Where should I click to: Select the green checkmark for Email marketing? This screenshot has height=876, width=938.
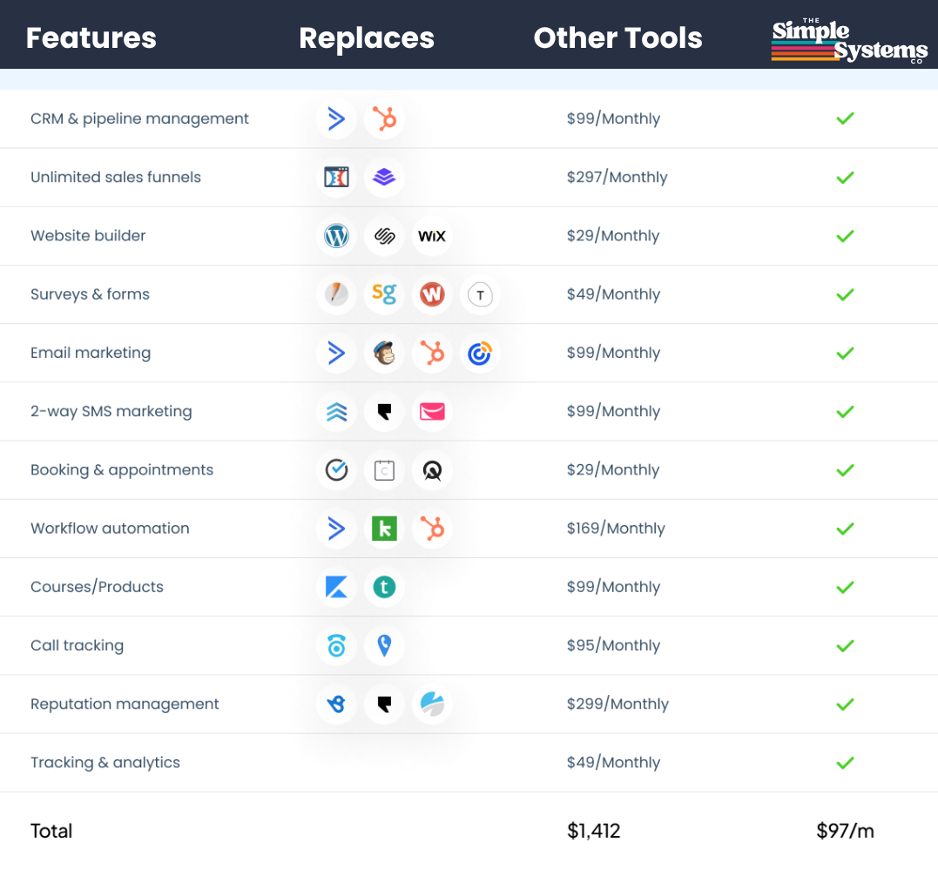click(844, 353)
